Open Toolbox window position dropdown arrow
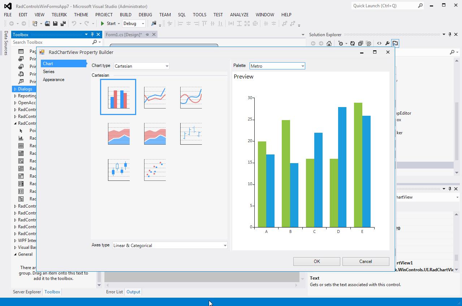This screenshot has width=462, height=306. coord(87,35)
